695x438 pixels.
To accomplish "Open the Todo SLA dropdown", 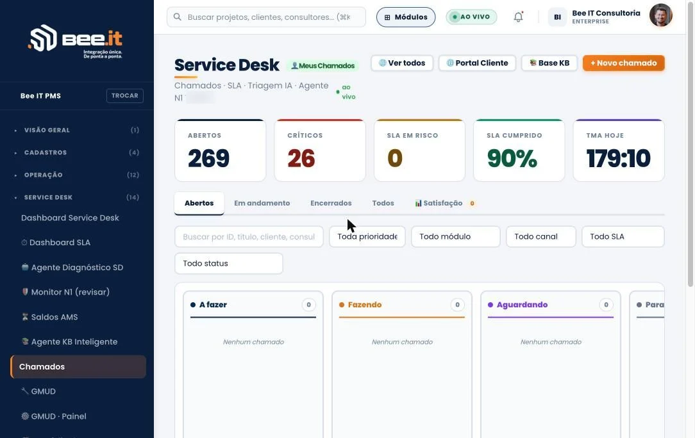I will [623, 236].
